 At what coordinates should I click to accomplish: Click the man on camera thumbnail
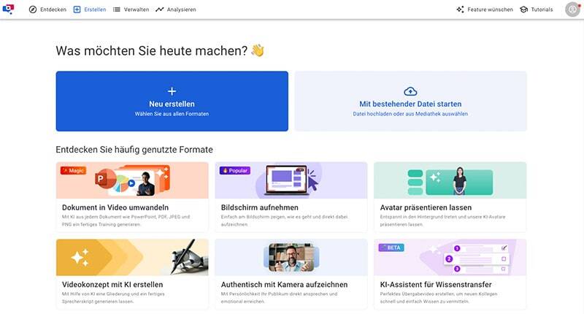tap(291, 257)
